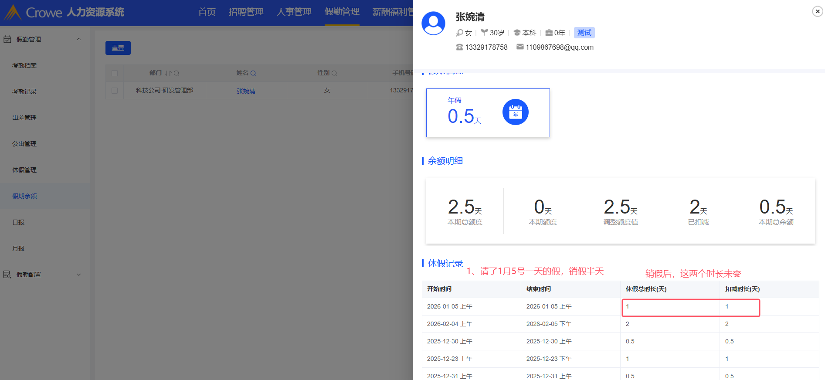Go to 招聘管理 in top navigation

[x=246, y=12]
